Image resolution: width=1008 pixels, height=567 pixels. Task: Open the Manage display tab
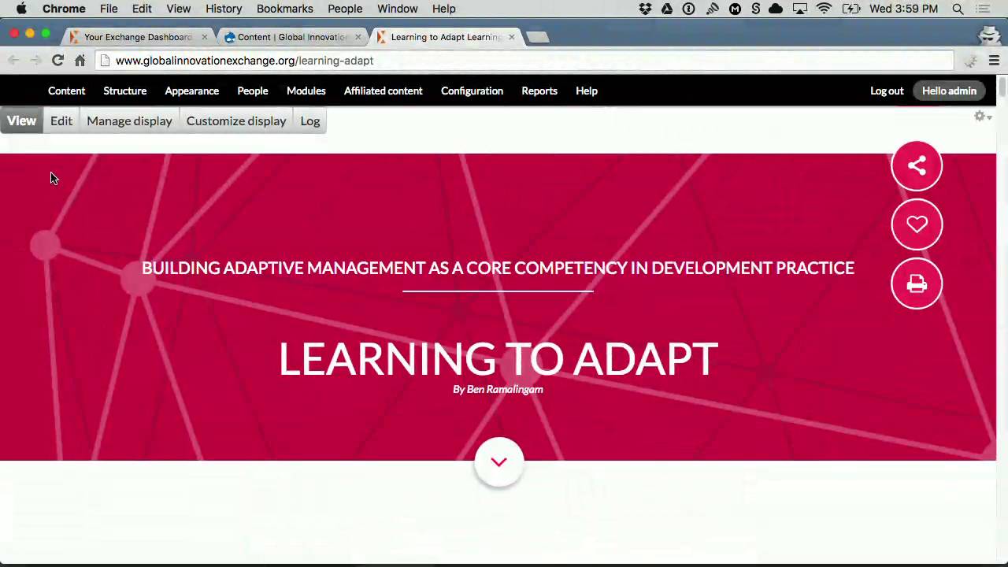[129, 120]
